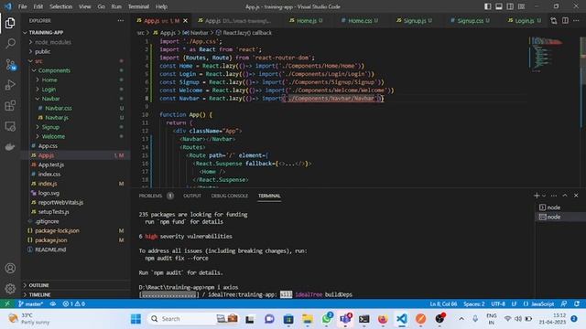
Task: Click new terminal plus icon
Action: click(537, 196)
